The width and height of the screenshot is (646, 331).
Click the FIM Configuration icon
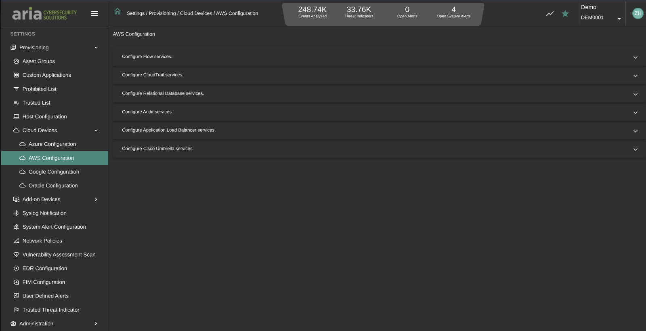click(x=17, y=282)
